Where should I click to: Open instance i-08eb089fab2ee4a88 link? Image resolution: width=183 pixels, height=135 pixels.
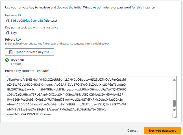pyautogui.click(x=27, y=21)
